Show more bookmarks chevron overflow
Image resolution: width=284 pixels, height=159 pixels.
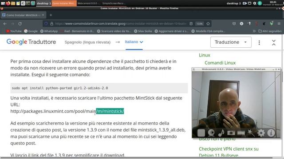pyautogui.click(x=254, y=31)
